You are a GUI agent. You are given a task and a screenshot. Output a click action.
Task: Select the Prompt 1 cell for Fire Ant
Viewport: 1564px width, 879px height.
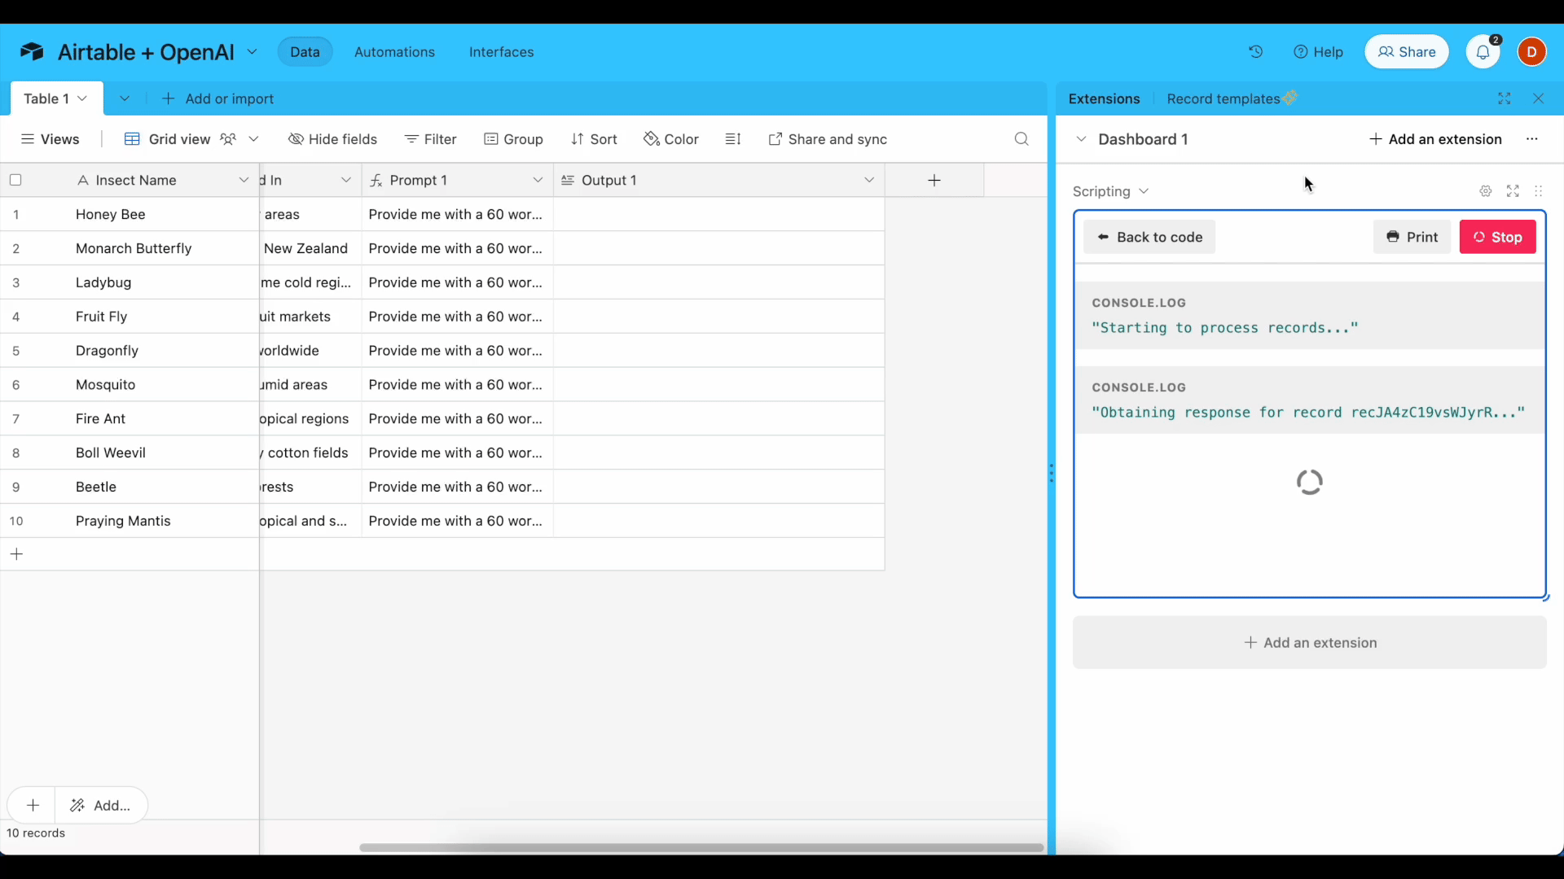457,419
